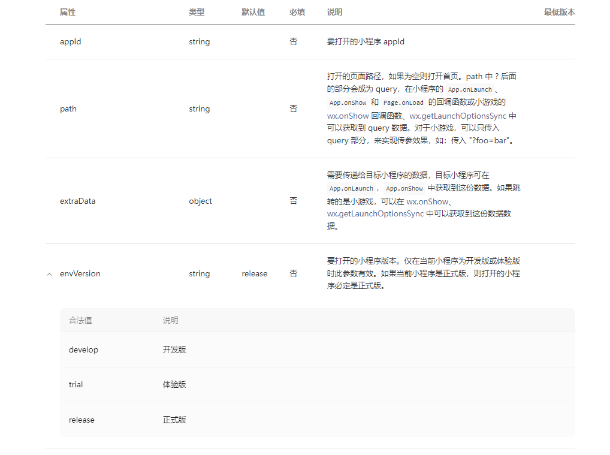Viewport: 610px width, 455px height.
Task: Click the 类型 column header
Action: [x=197, y=12]
